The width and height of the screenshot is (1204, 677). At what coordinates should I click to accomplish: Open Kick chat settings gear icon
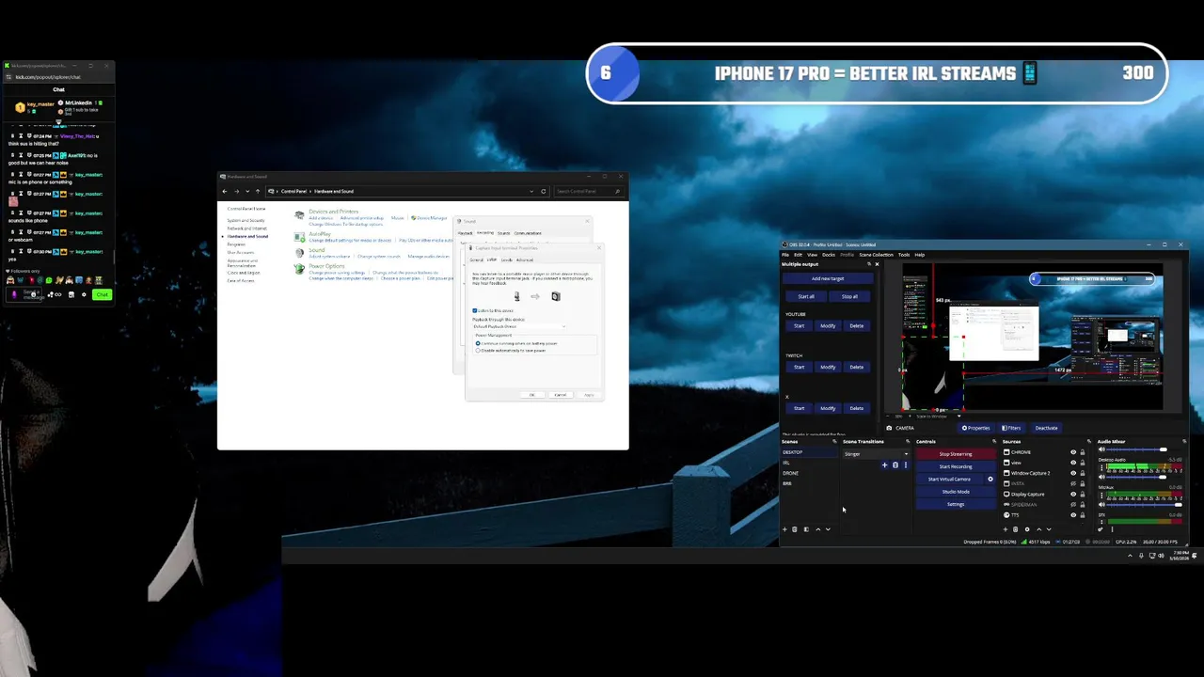84,294
